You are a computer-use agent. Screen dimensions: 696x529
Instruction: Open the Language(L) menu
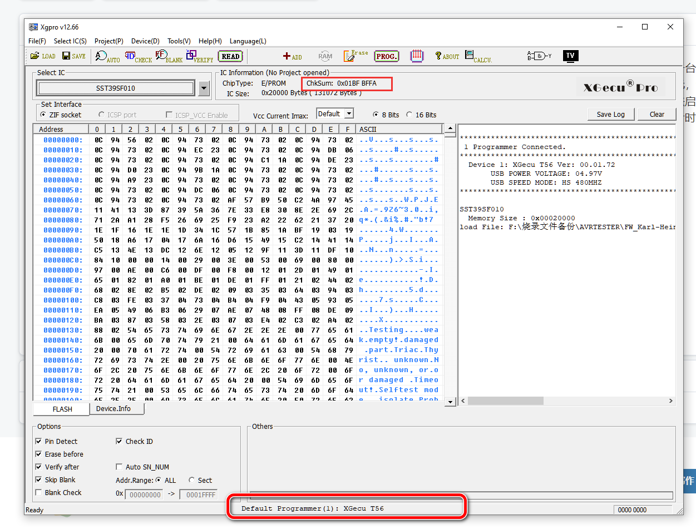tap(248, 41)
